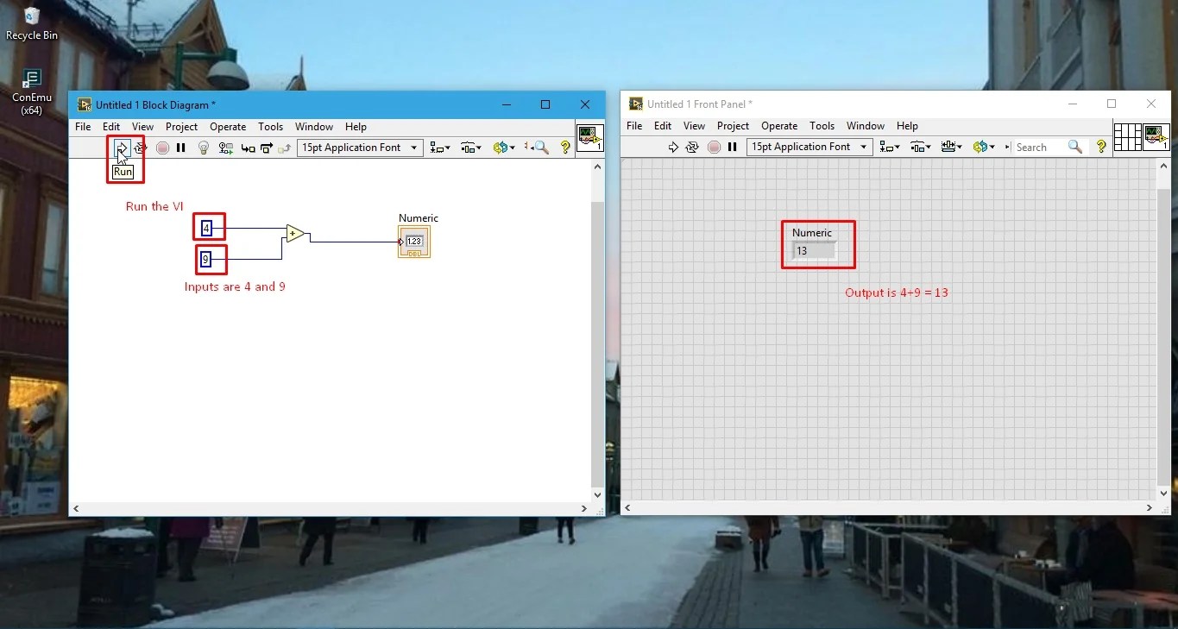Screen dimensions: 1178x629
Task: Open the Project menu on Front Panel
Action: [733, 126]
